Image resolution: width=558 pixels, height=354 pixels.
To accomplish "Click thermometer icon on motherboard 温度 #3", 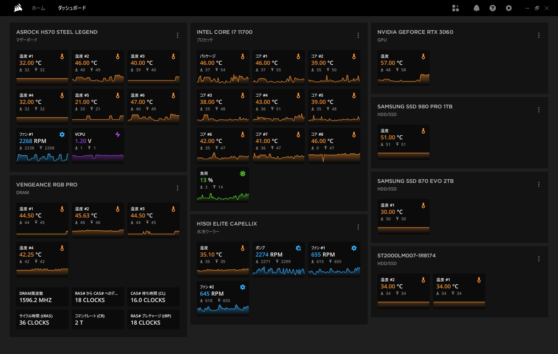I will pos(173,56).
